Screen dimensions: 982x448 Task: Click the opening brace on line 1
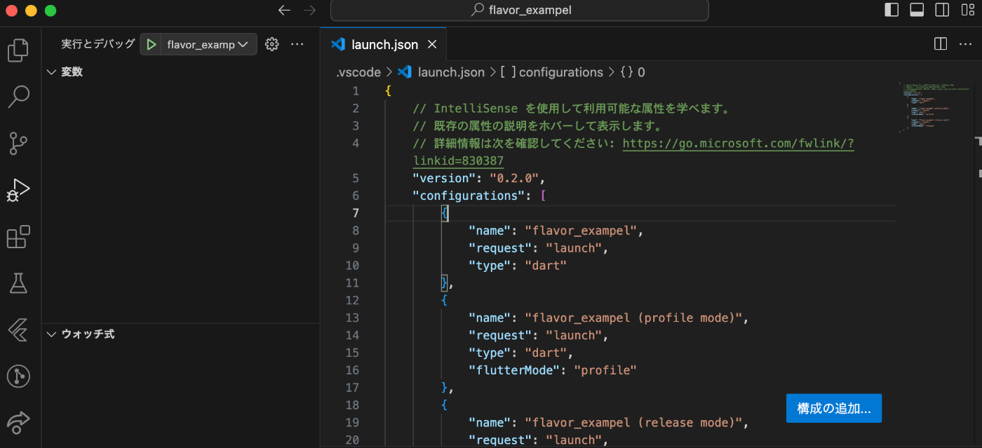(388, 91)
